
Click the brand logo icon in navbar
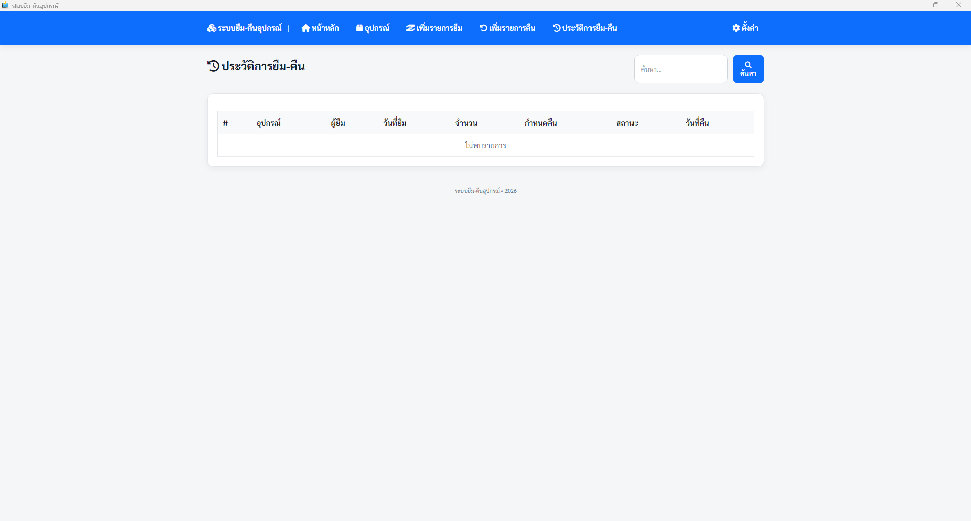[212, 28]
